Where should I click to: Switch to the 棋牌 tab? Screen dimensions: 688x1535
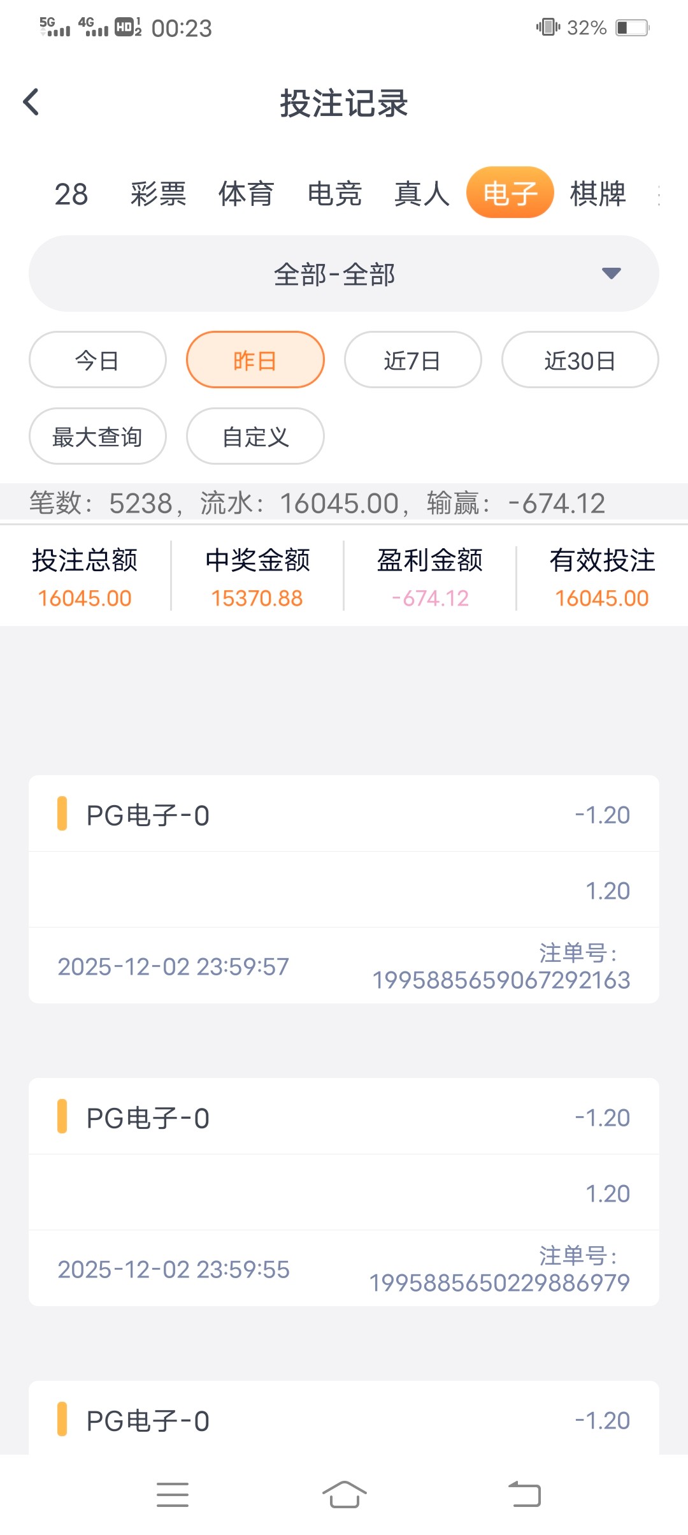[598, 193]
